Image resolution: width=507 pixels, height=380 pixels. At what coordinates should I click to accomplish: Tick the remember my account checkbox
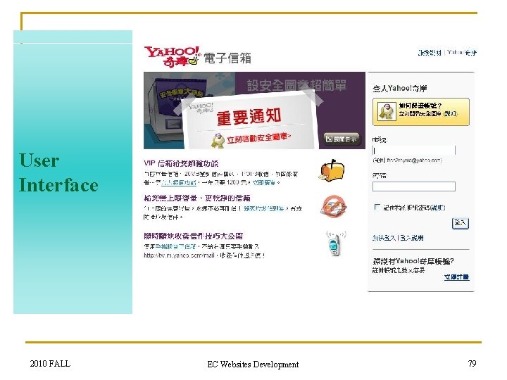pyautogui.click(x=377, y=207)
